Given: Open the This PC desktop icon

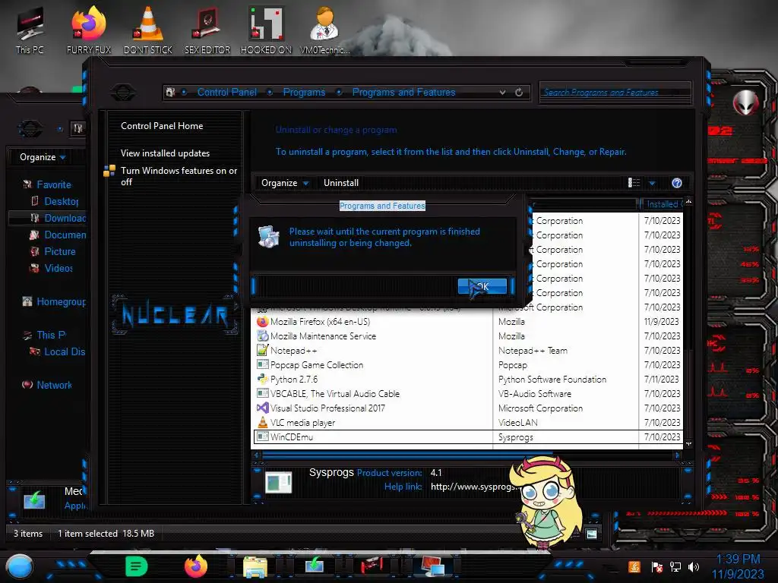Looking at the screenshot, I should click(x=30, y=30).
